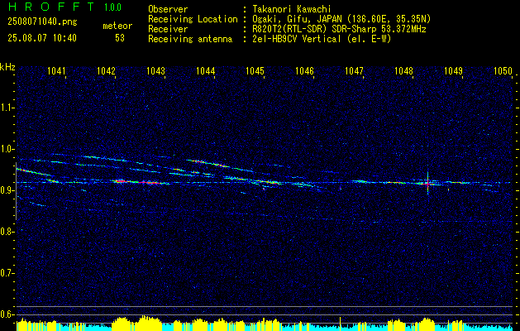The image size is (520, 331).
Task: Click the meteor count 53
Action: [120, 38]
